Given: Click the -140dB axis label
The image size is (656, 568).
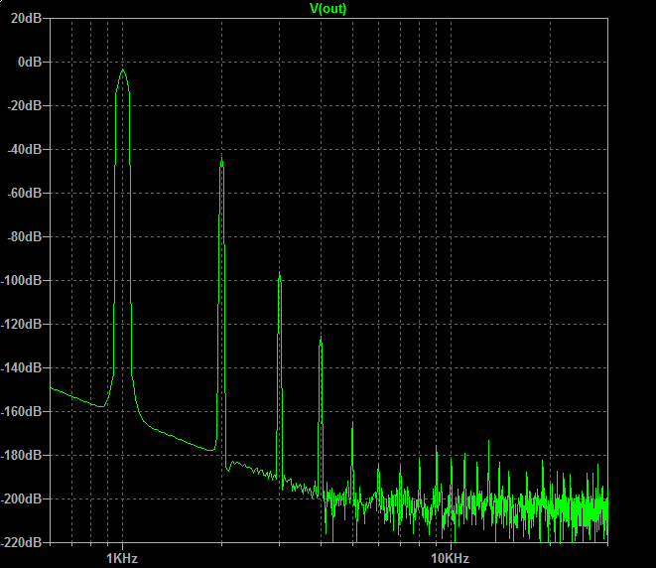Looking at the screenshot, I should click(22, 368).
